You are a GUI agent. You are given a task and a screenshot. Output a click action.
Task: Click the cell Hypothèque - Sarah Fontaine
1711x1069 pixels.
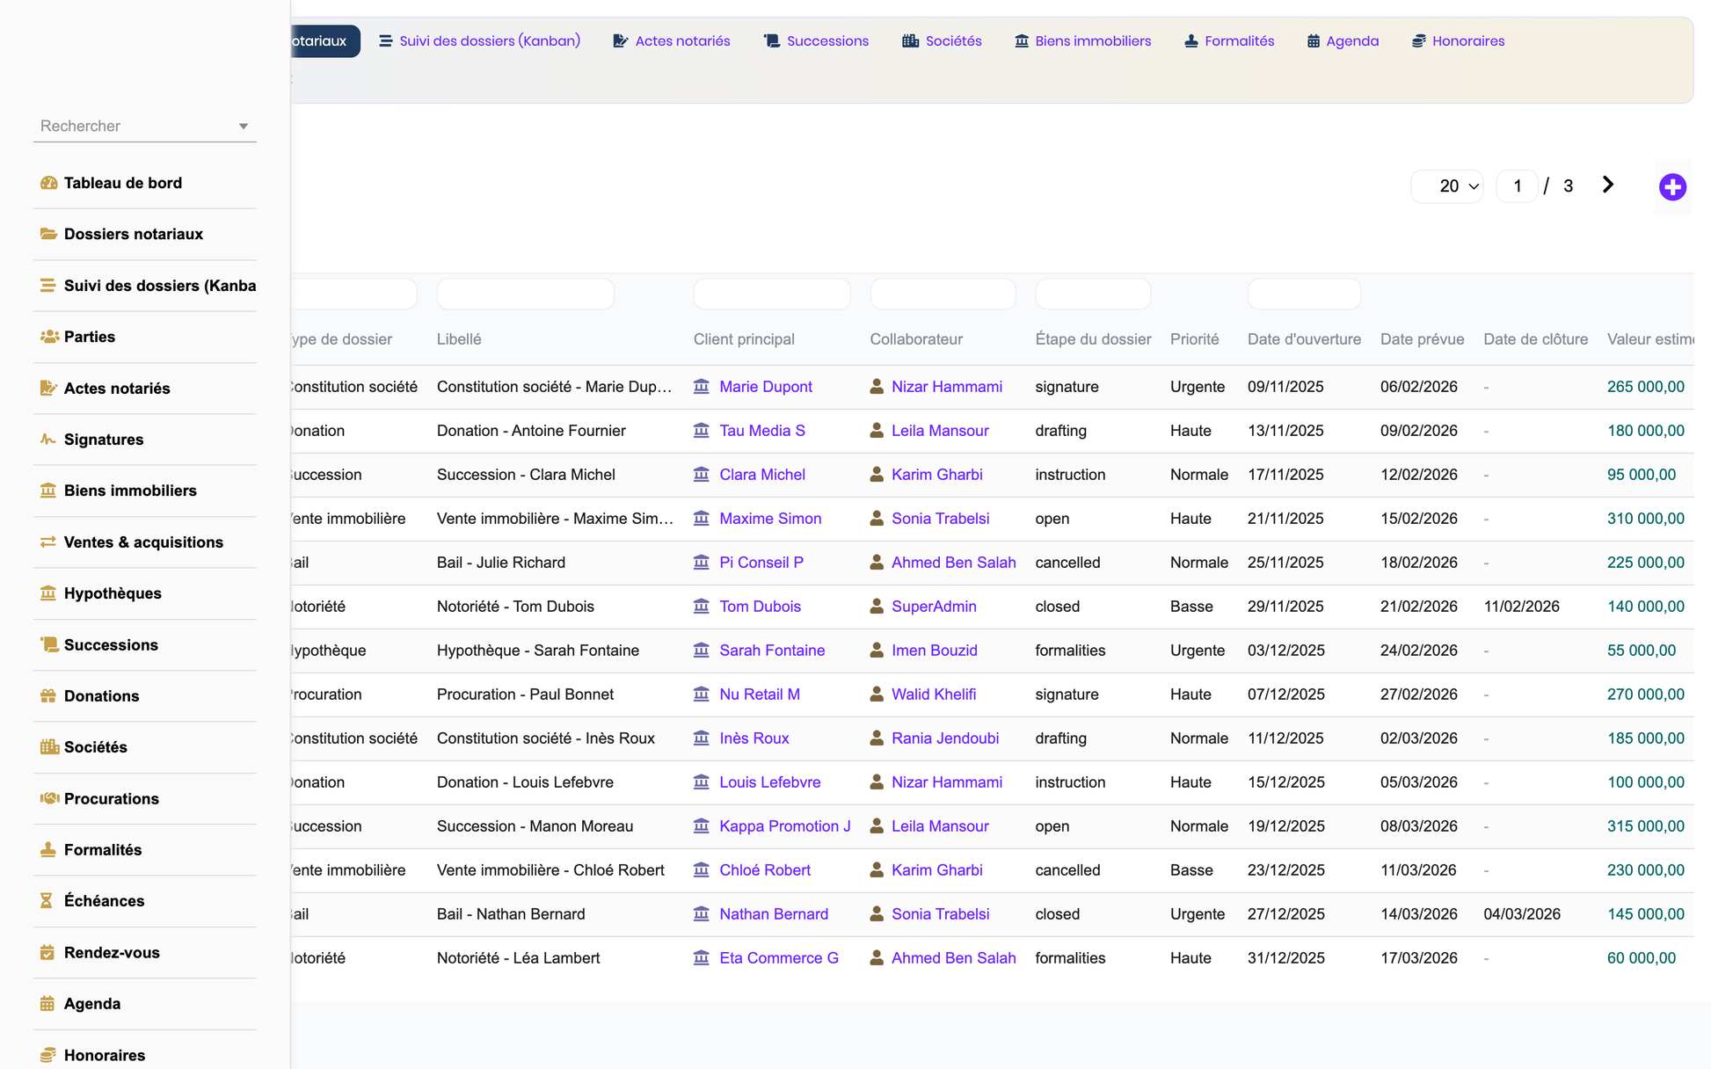point(538,650)
